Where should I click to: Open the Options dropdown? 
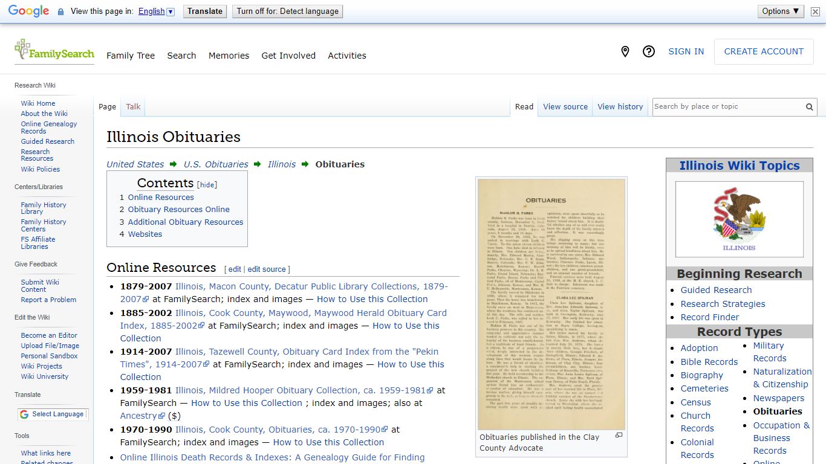click(x=781, y=11)
